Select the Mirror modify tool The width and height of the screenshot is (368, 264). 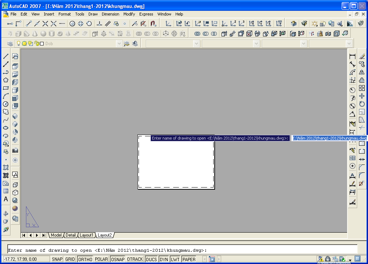(x=362, y=72)
